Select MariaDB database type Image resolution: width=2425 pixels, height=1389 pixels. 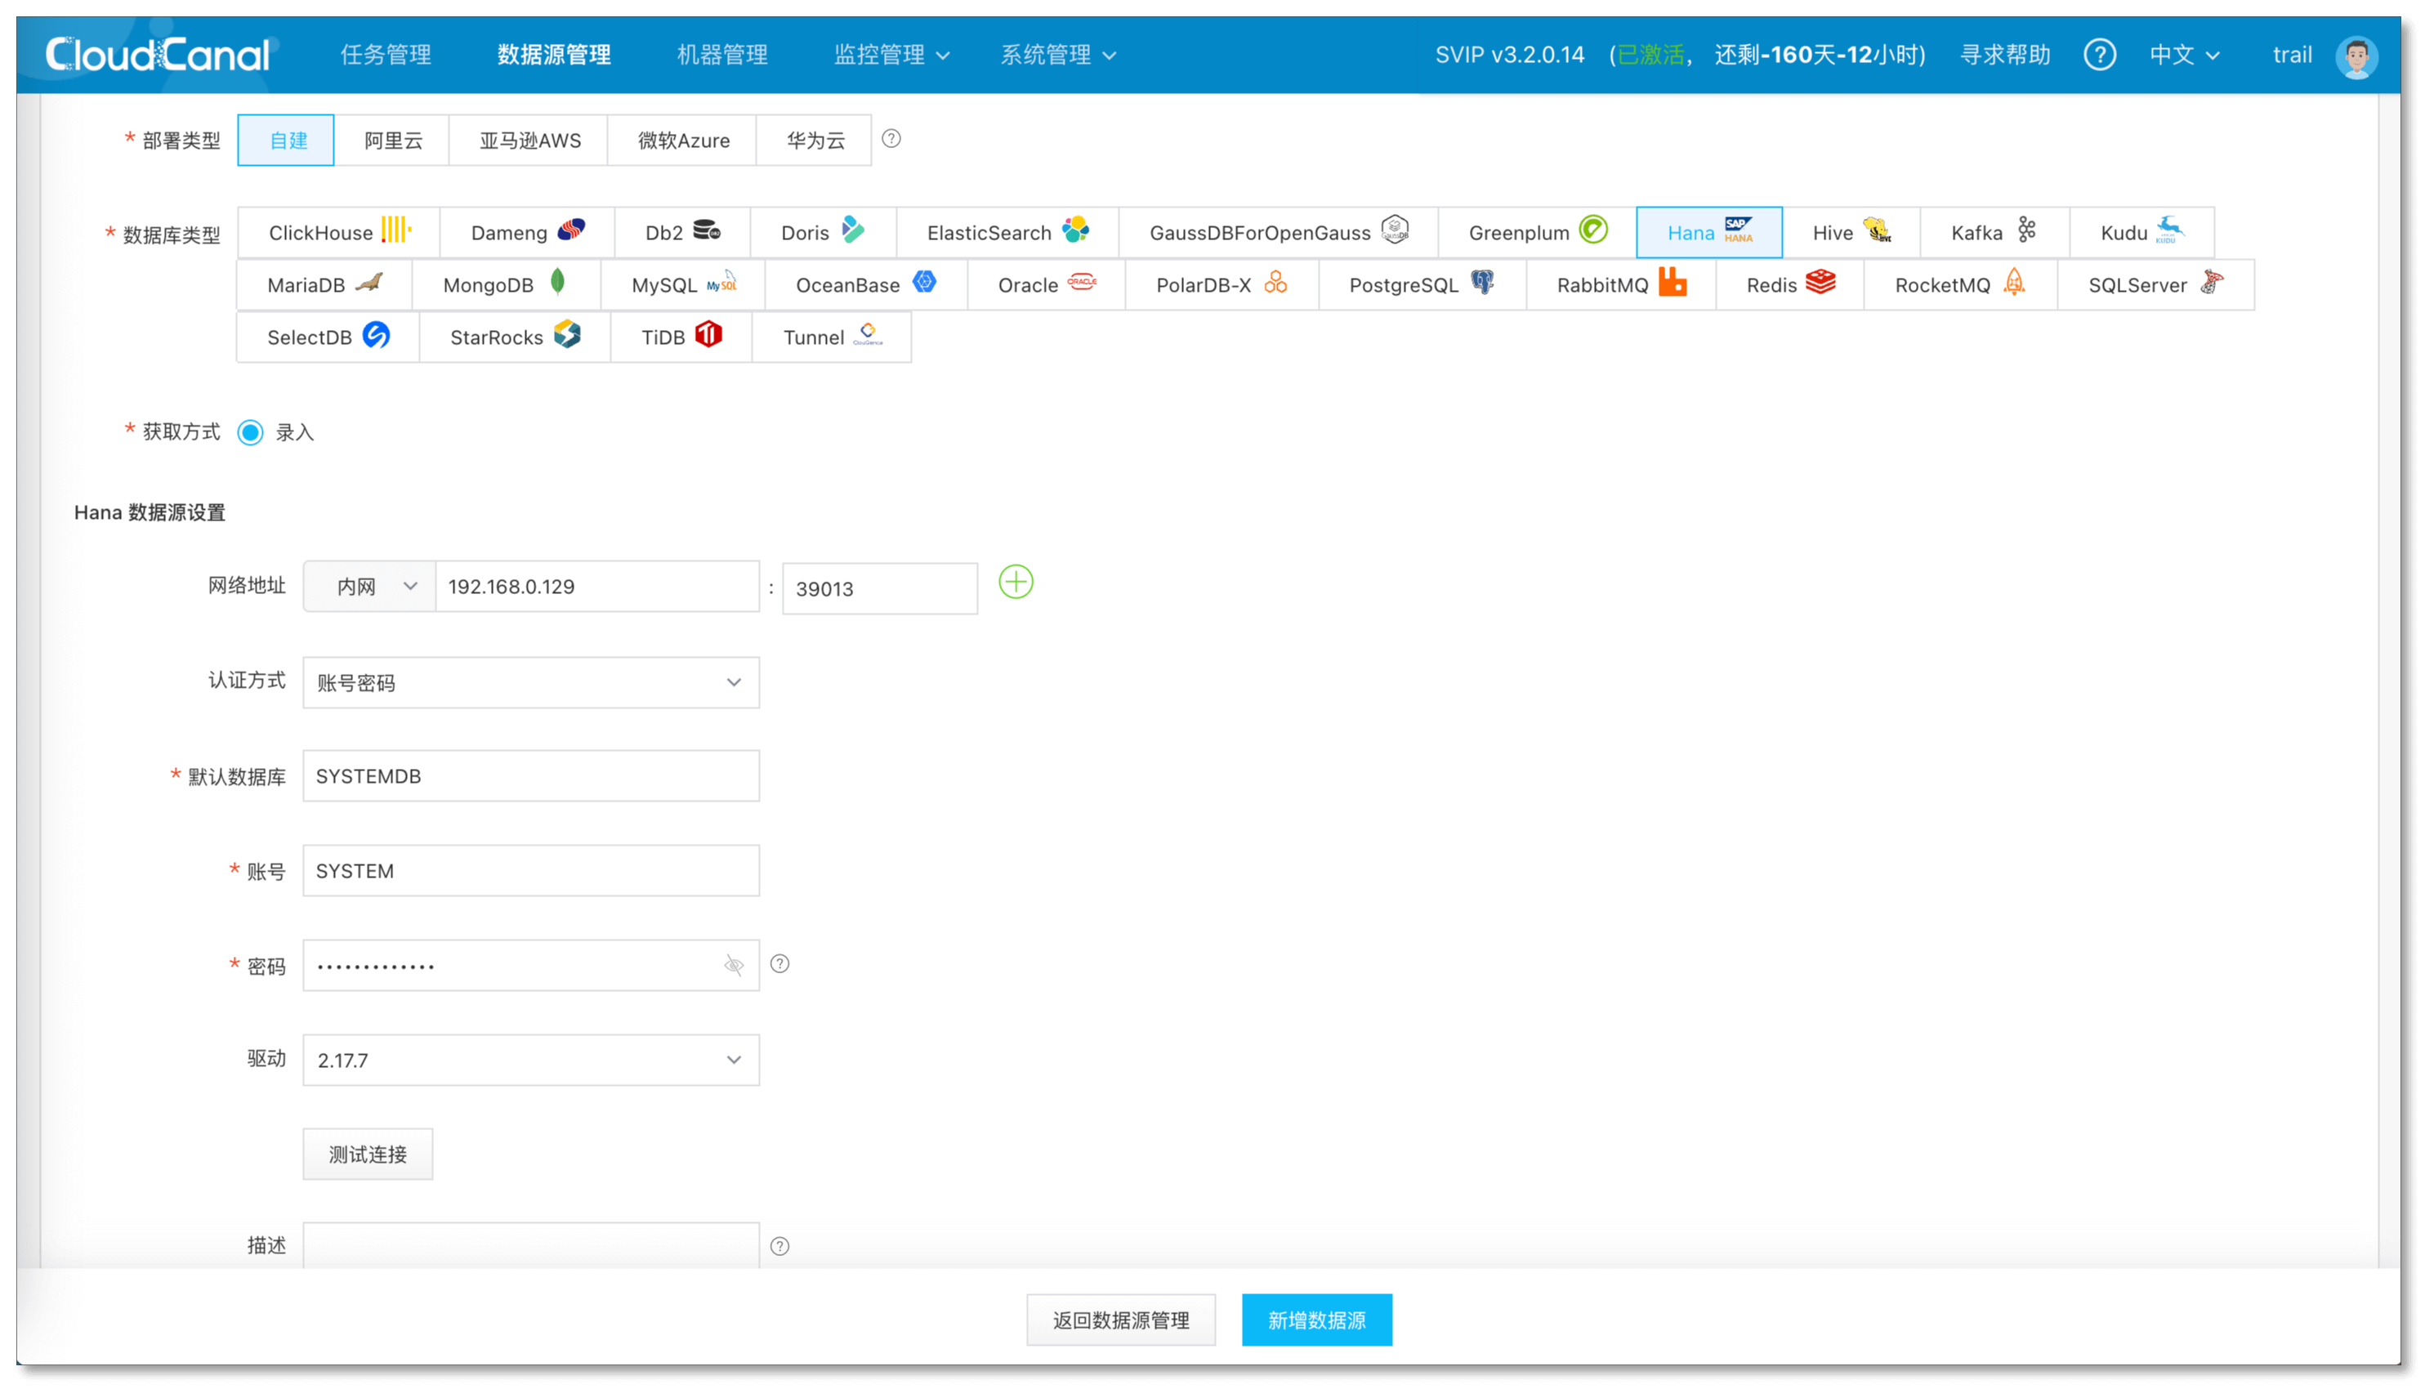point(324,284)
